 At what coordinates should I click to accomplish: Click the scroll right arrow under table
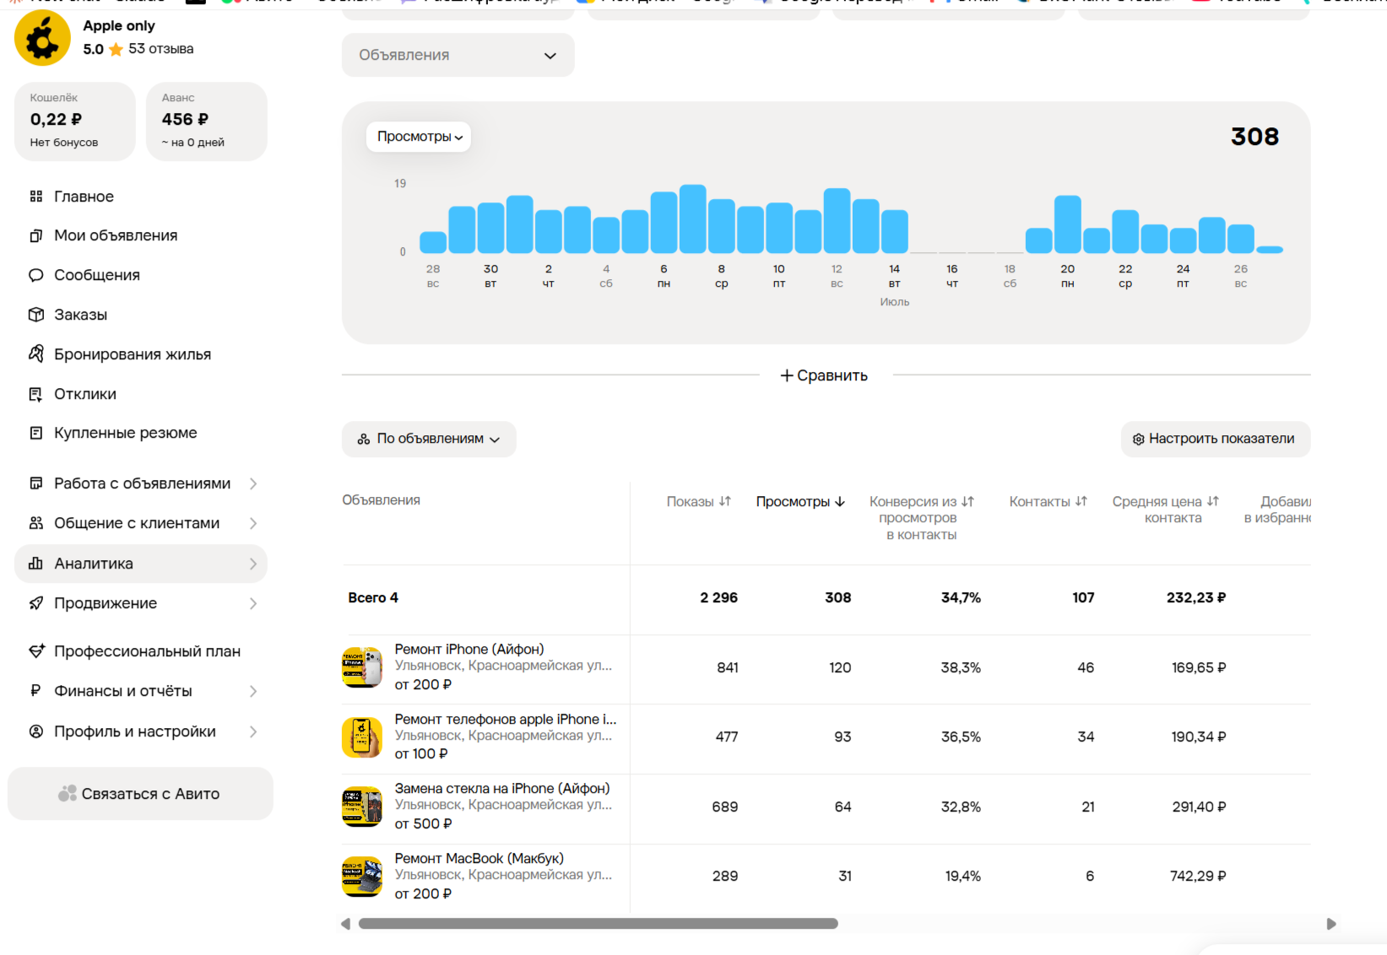tap(1331, 924)
